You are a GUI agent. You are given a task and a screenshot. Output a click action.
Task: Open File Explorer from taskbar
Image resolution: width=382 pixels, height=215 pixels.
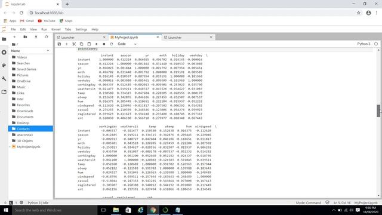tap(116, 210)
